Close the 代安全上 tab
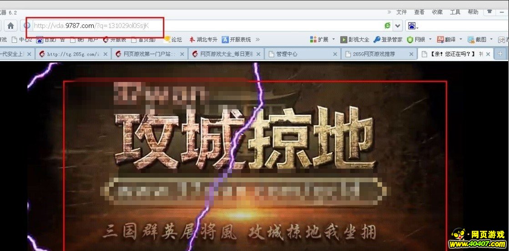The image size is (509, 251). coord(29,54)
